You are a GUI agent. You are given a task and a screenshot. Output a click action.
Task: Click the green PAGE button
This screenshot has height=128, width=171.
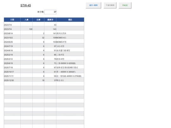click(x=125, y=5)
